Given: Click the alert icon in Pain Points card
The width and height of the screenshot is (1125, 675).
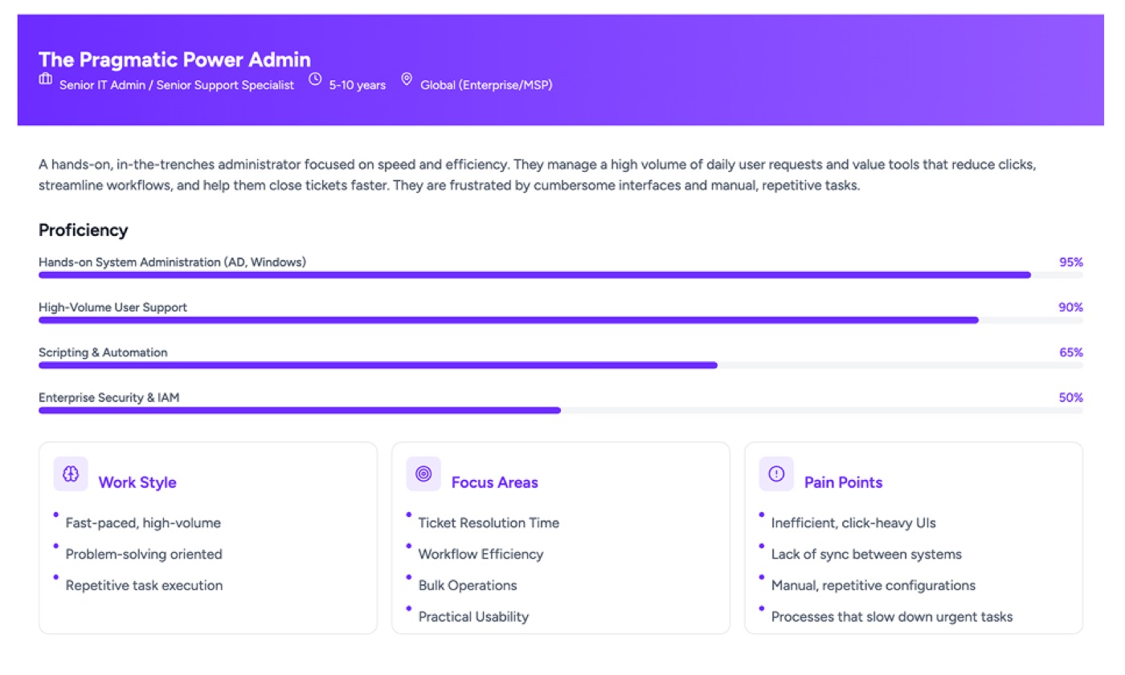Looking at the screenshot, I should point(776,474).
